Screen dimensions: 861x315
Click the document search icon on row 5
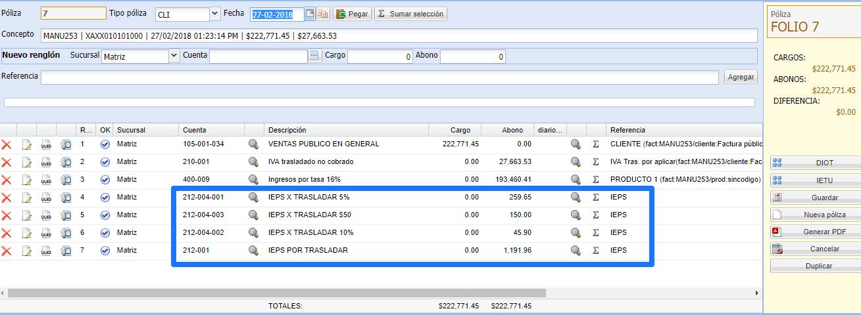pyautogui.click(x=66, y=215)
